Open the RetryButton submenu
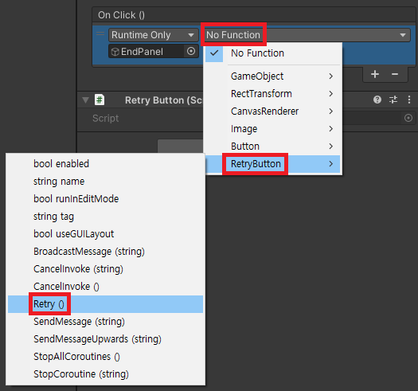The height and width of the screenshot is (391, 418). (272, 164)
